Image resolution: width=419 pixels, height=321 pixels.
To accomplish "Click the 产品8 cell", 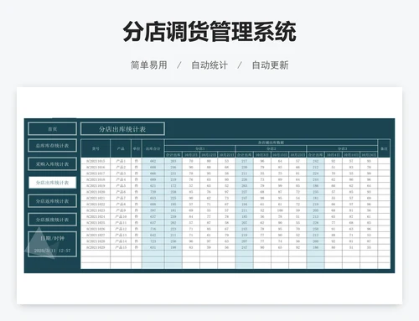I will pos(121,204).
